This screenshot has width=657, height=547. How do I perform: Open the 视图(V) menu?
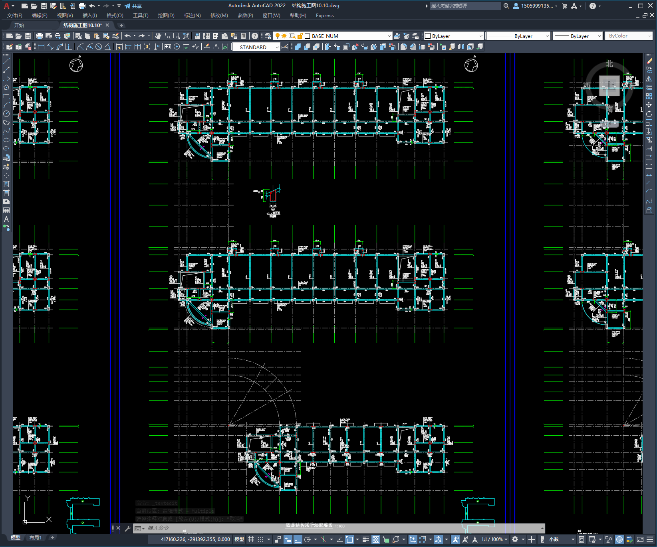[65, 16]
